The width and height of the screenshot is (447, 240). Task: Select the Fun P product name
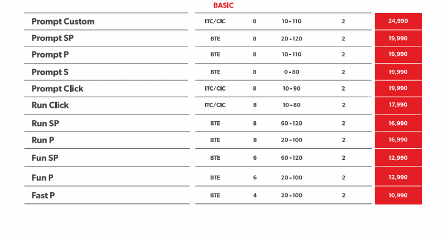[42, 178]
